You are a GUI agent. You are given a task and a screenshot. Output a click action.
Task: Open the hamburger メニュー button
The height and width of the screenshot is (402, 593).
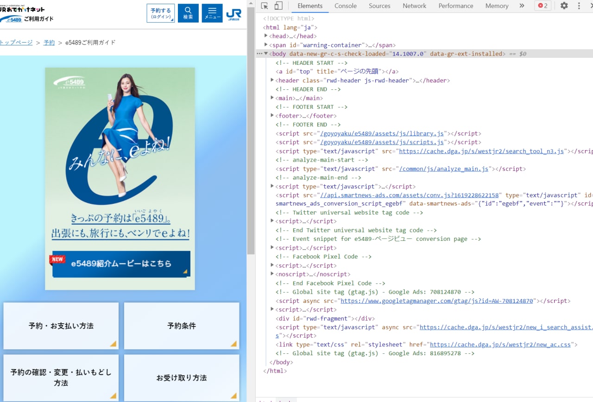pos(212,13)
